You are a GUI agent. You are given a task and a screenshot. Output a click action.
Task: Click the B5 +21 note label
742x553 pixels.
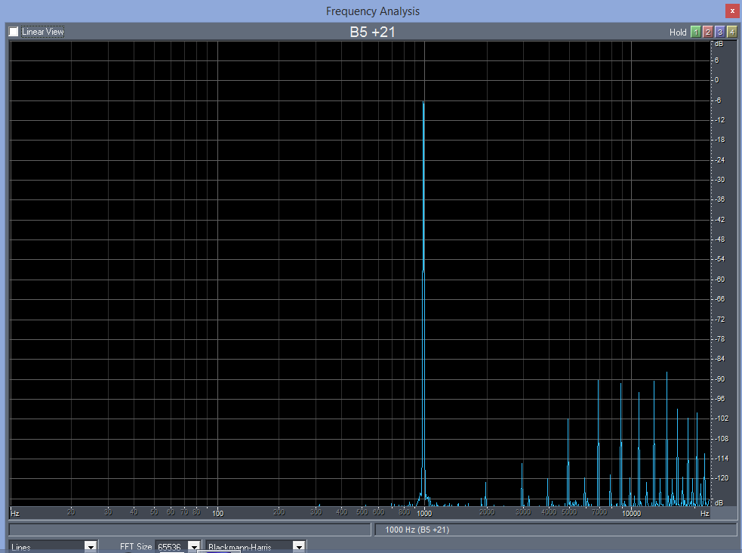(x=372, y=32)
